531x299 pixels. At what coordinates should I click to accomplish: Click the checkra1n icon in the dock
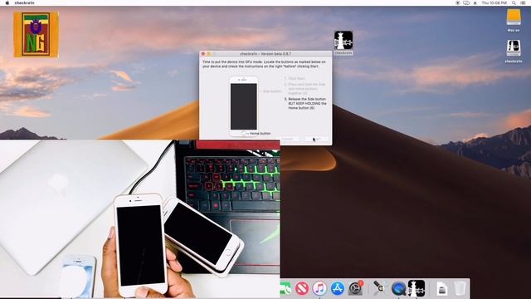[417, 288]
